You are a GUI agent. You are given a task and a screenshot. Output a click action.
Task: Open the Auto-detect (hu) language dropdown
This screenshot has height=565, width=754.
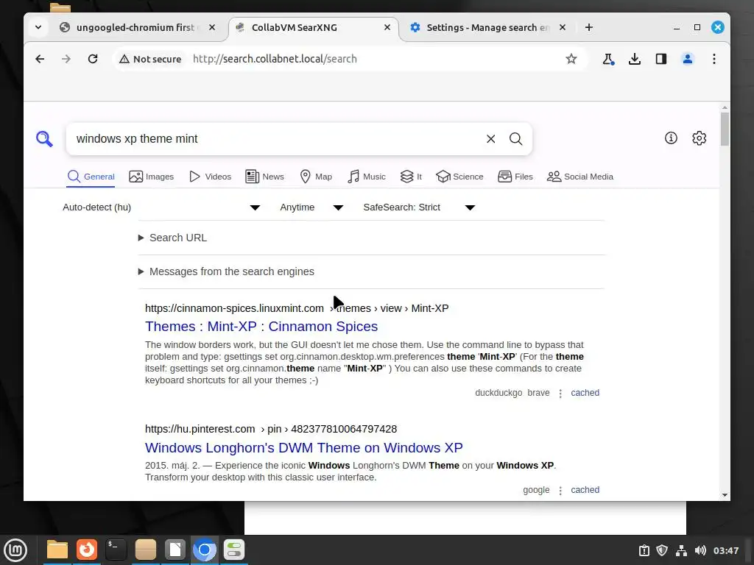click(x=161, y=207)
